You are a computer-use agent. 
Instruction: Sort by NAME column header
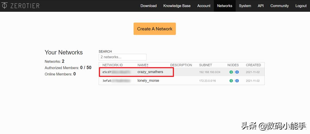tap(143, 65)
